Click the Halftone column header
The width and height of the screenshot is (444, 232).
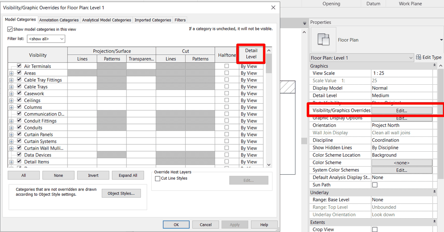(x=227, y=55)
